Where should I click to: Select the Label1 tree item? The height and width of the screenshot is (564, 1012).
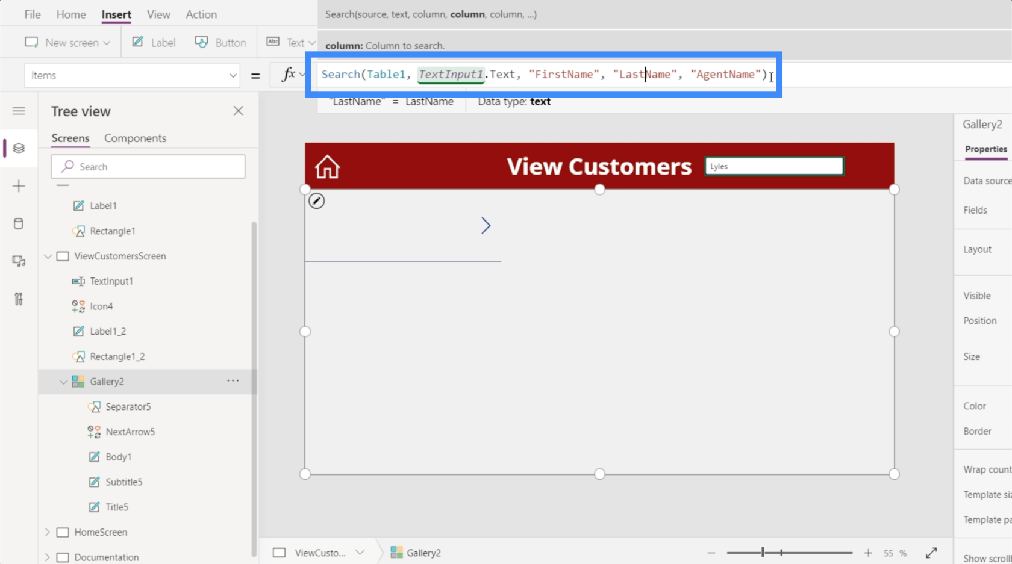103,206
